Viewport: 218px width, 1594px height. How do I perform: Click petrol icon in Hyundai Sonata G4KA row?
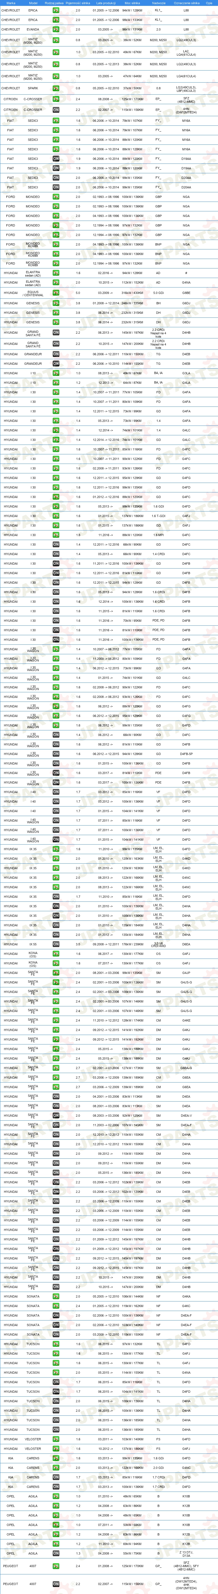click(x=56, y=1296)
